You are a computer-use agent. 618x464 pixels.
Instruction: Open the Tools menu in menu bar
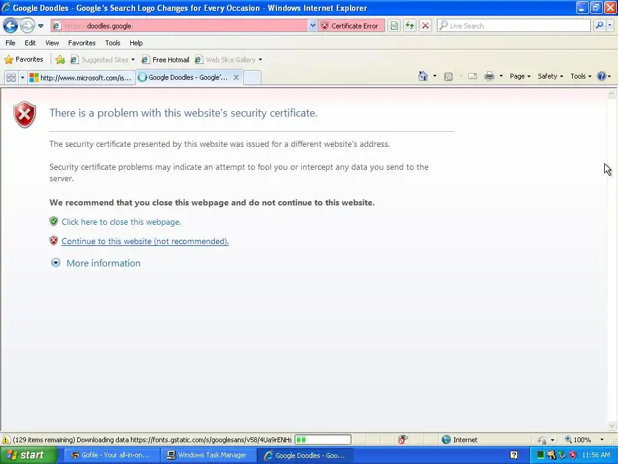pyautogui.click(x=113, y=43)
